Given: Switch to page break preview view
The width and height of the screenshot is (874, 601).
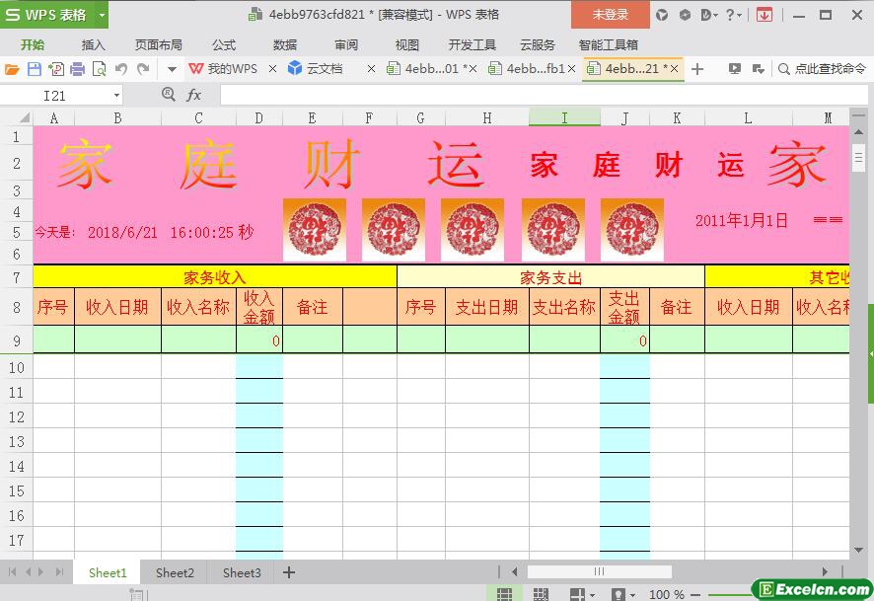Looking at the screenshot, I should [541, 594].
